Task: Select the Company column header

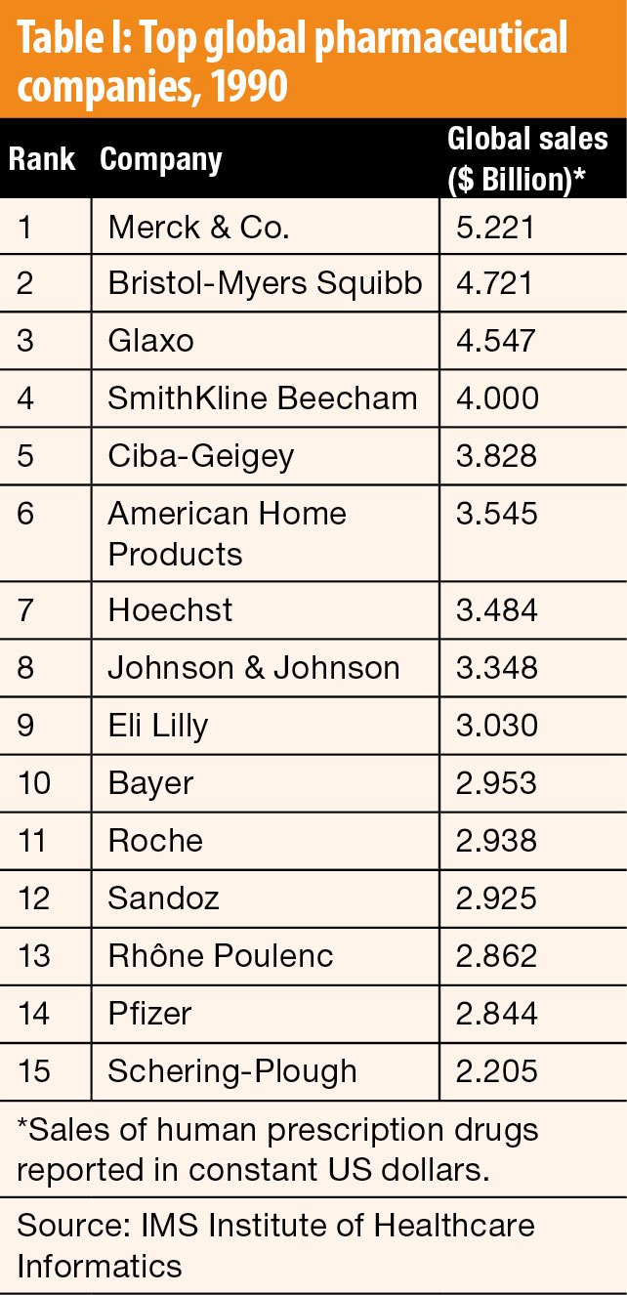Action: pos(161,159)
